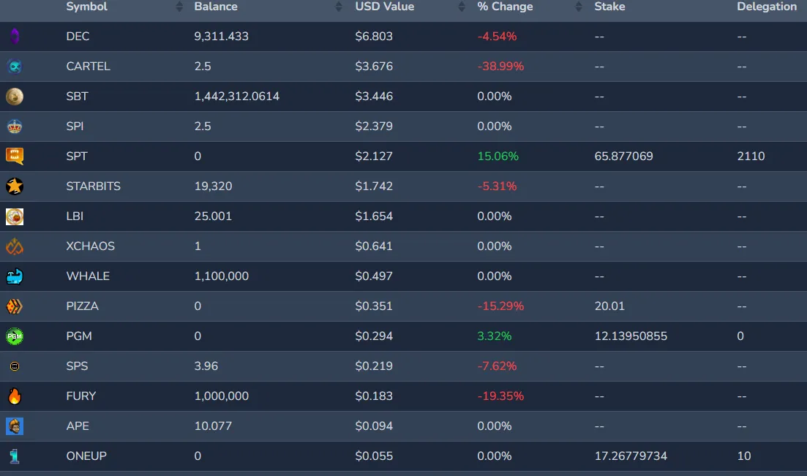Click the SPT orange speech bubble icon
Image resolution: width=807 pixels, height=476 pixels.
pos(15,156)
